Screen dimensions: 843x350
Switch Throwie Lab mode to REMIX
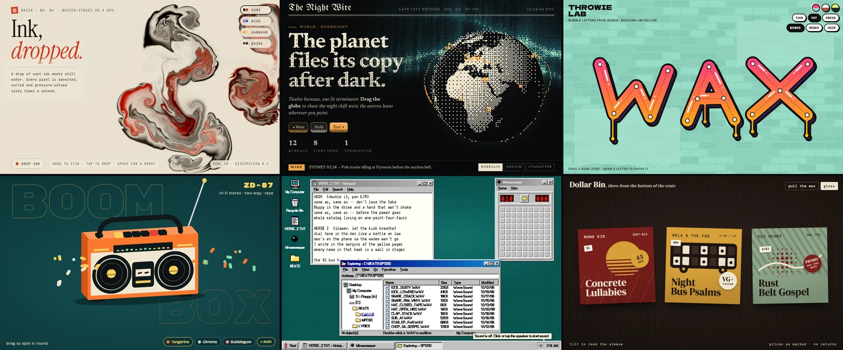[x=814, y=28]
